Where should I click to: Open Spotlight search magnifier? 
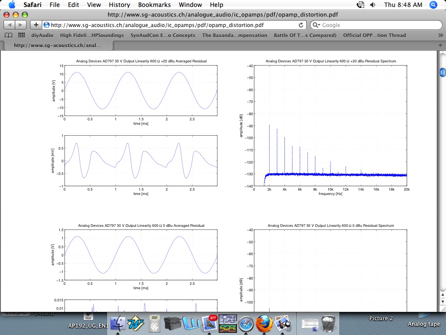(433, 4)
